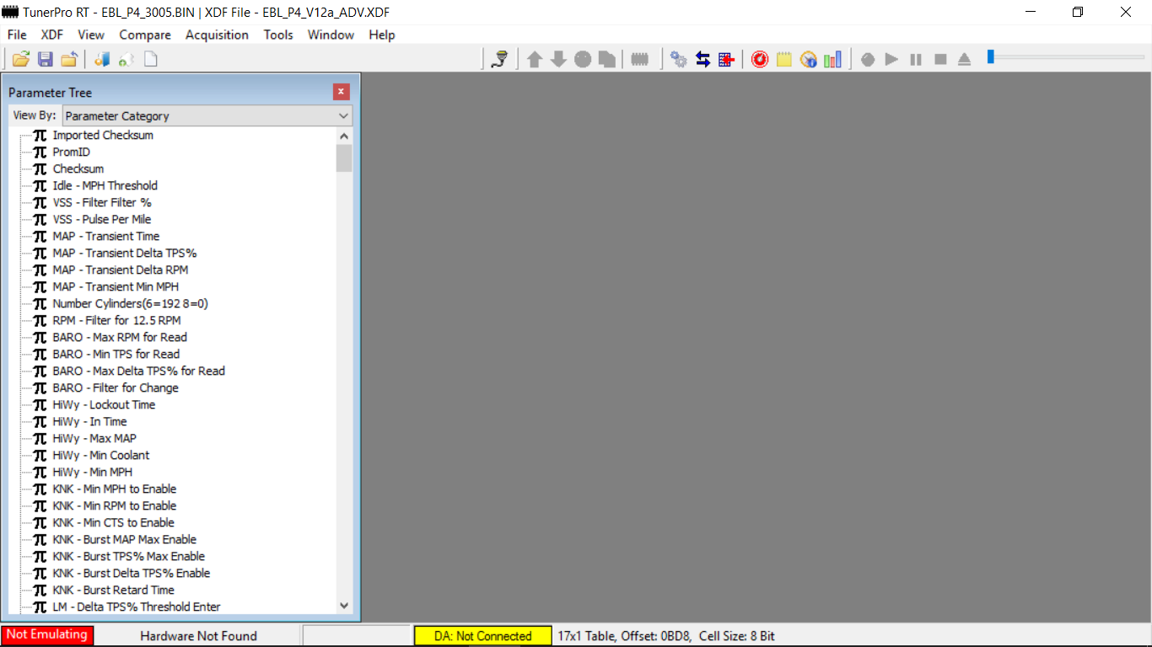This screenshot has height=647, width=1152.
Task: Select the PromID parameter
Action: [71, 152]
